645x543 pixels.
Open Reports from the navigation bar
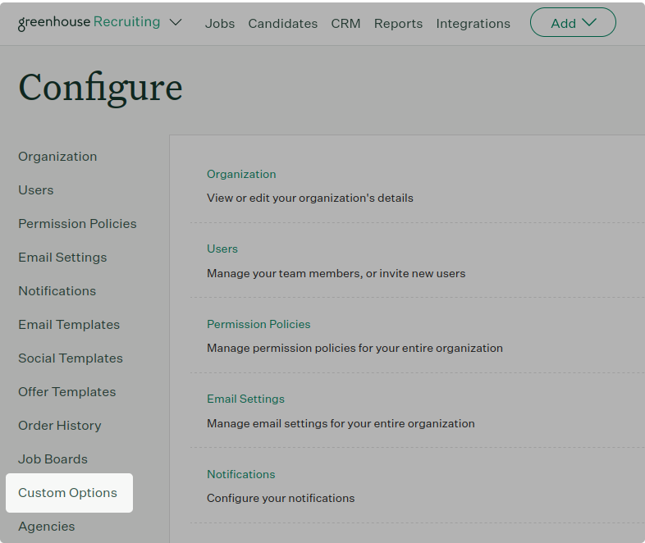pyautogui.click(x=398, y=23)
